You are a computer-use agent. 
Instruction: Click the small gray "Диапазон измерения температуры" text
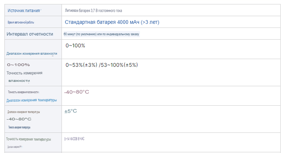tap(24, 112)
